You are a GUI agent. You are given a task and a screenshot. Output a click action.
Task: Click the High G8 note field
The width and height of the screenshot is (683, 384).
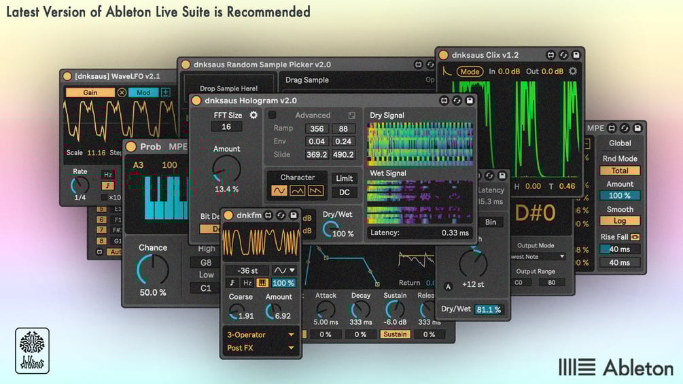coord(206,262)
